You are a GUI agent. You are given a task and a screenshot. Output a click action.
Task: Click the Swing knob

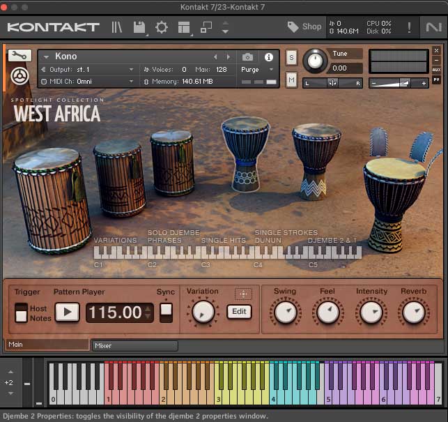coord(285,312)
